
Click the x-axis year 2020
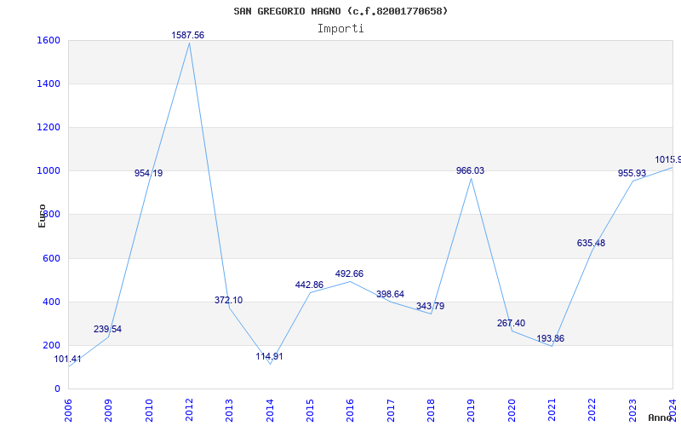tap(512, 411)
